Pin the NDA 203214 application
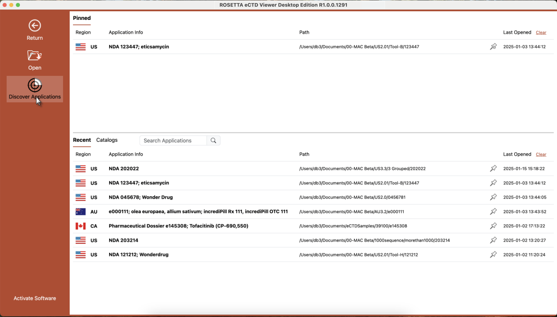The width and height of the screenshot is (557, 317). tap(493, 240)
